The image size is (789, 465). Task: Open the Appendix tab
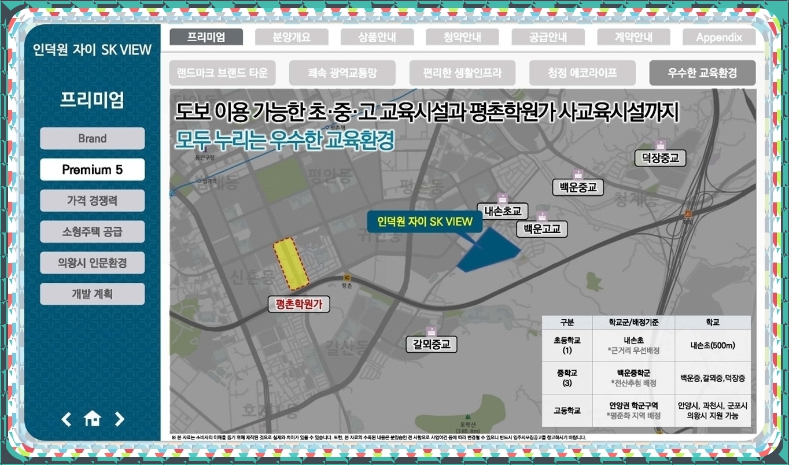(719, 38)
